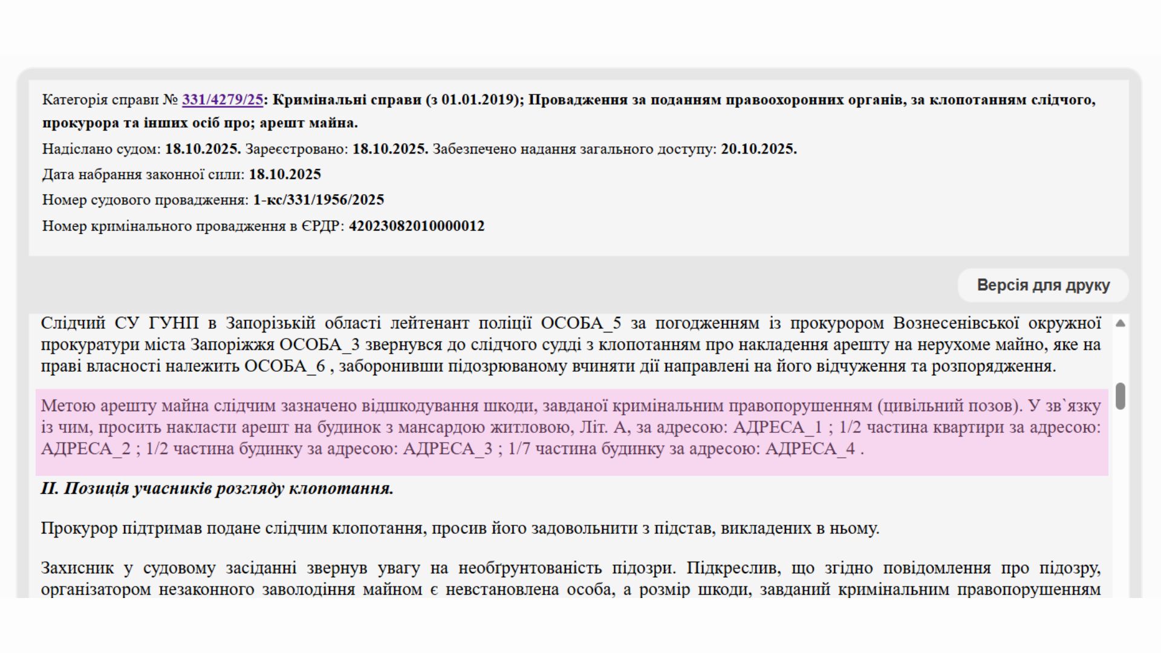Click АДРЕСА_4 at the highlighted paragraph end

[x=810, y=449]
